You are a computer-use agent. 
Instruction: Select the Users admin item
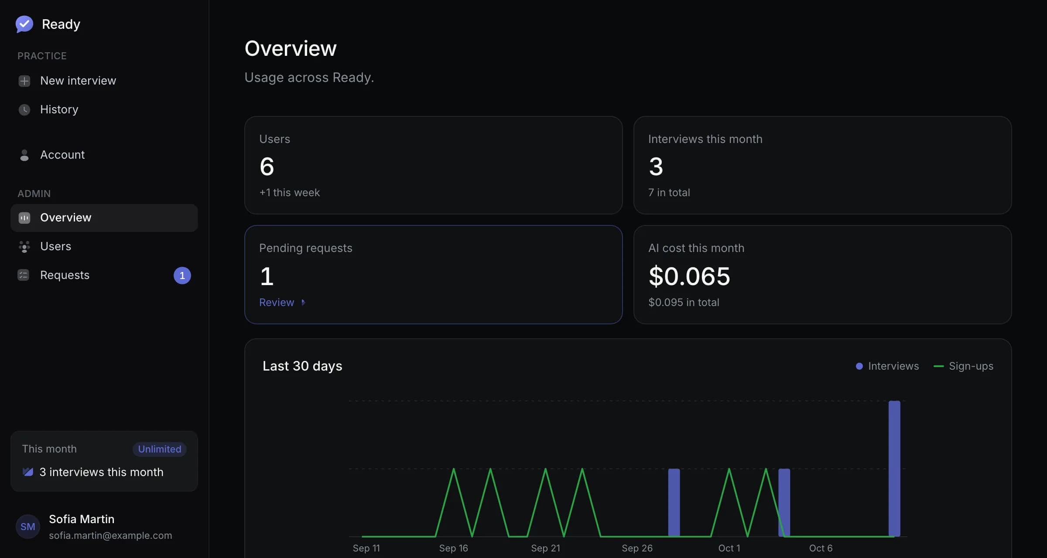tap(104, 246)
